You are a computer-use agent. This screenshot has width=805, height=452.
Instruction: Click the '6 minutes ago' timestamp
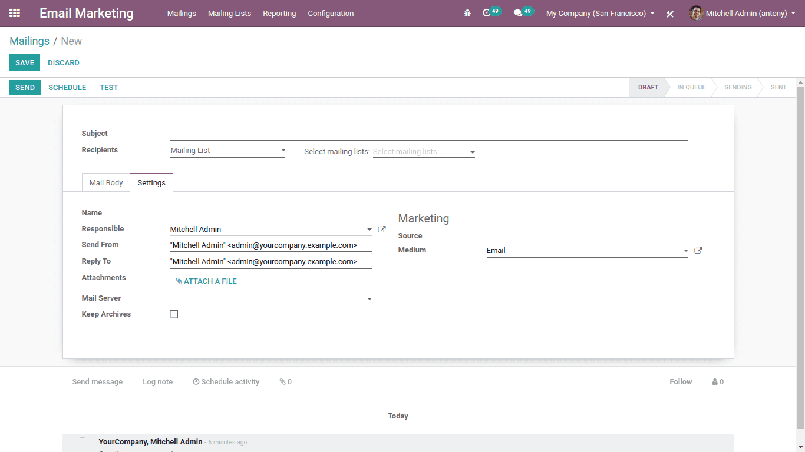[x=228, y=443]
